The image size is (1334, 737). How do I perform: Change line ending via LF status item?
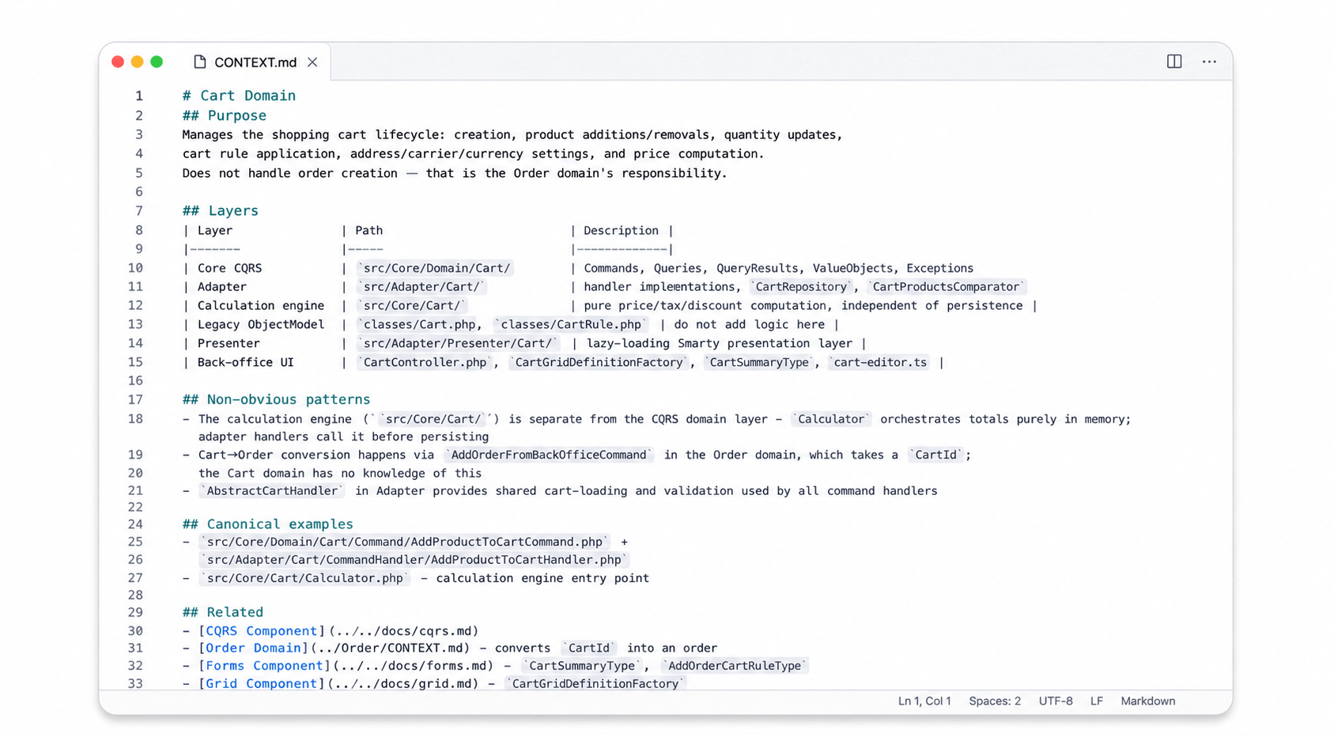click(1096, 701)
